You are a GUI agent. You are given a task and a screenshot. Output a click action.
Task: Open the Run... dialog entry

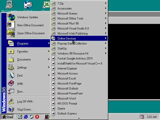(28, 91)
